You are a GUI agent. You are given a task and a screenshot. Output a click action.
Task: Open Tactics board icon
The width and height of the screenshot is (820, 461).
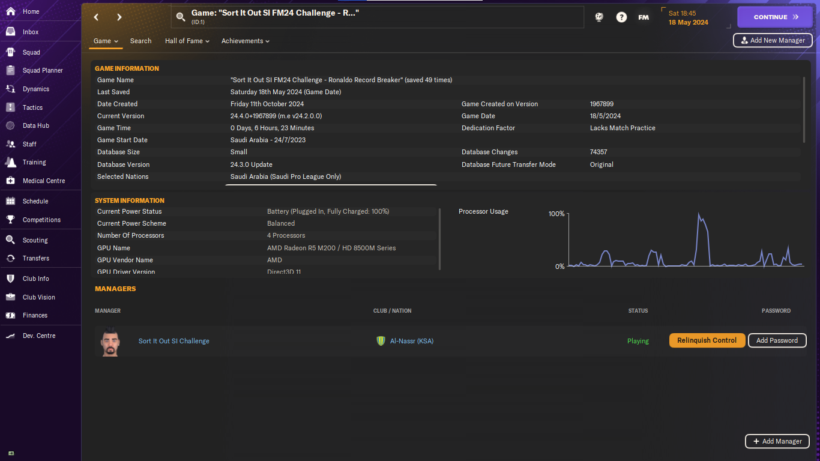tap(11, 107)
